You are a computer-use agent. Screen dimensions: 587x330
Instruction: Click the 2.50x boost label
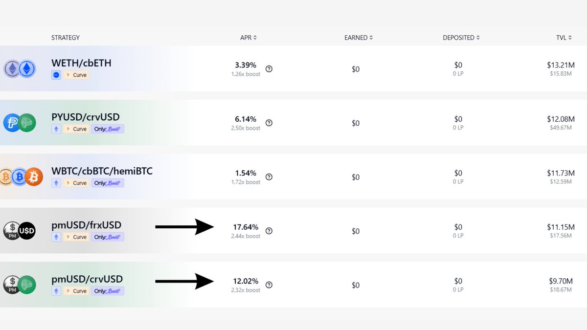coord(246,128)
